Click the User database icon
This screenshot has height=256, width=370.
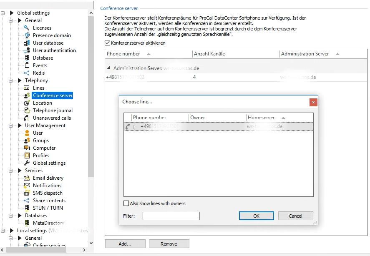pos(27,43)
